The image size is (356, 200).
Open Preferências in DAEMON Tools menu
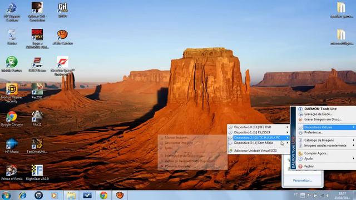313,132
